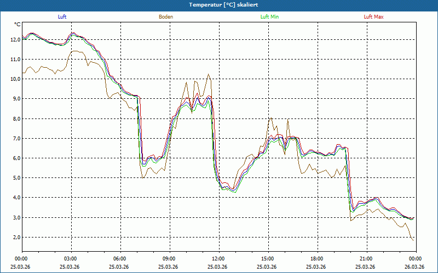Select the 12:00 time axis marker
438x273 pixels.
[218, 259]
